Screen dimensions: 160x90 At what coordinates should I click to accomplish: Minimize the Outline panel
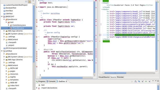click(155, 81)
